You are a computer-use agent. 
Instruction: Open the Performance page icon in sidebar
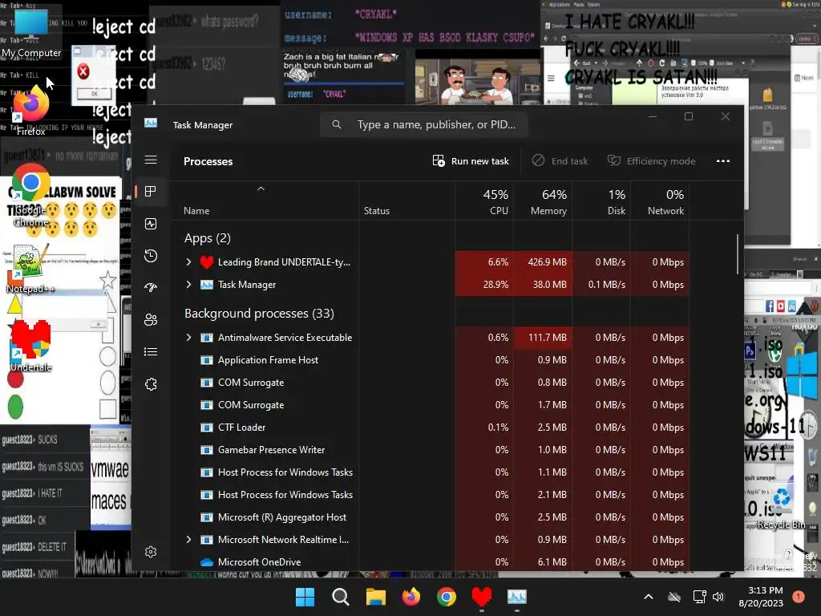point(151,225)
